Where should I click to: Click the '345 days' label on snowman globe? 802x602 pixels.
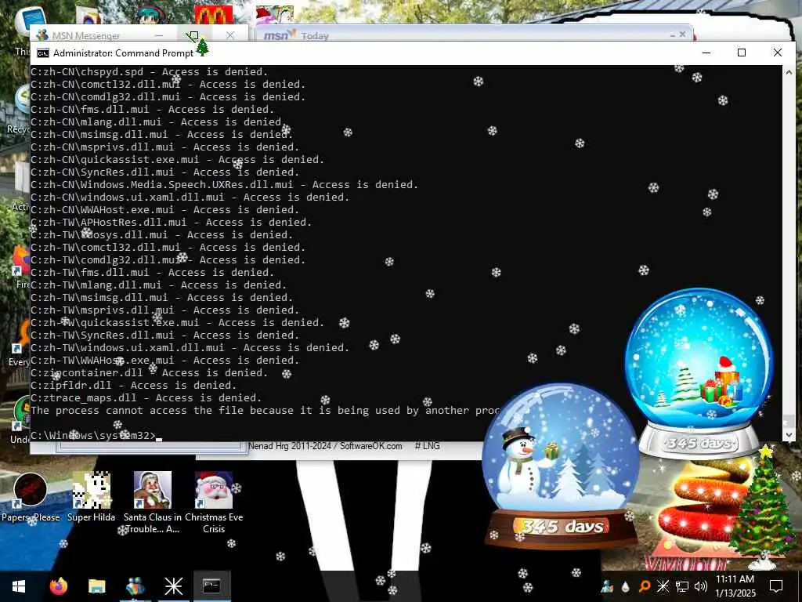coord(561,526)
